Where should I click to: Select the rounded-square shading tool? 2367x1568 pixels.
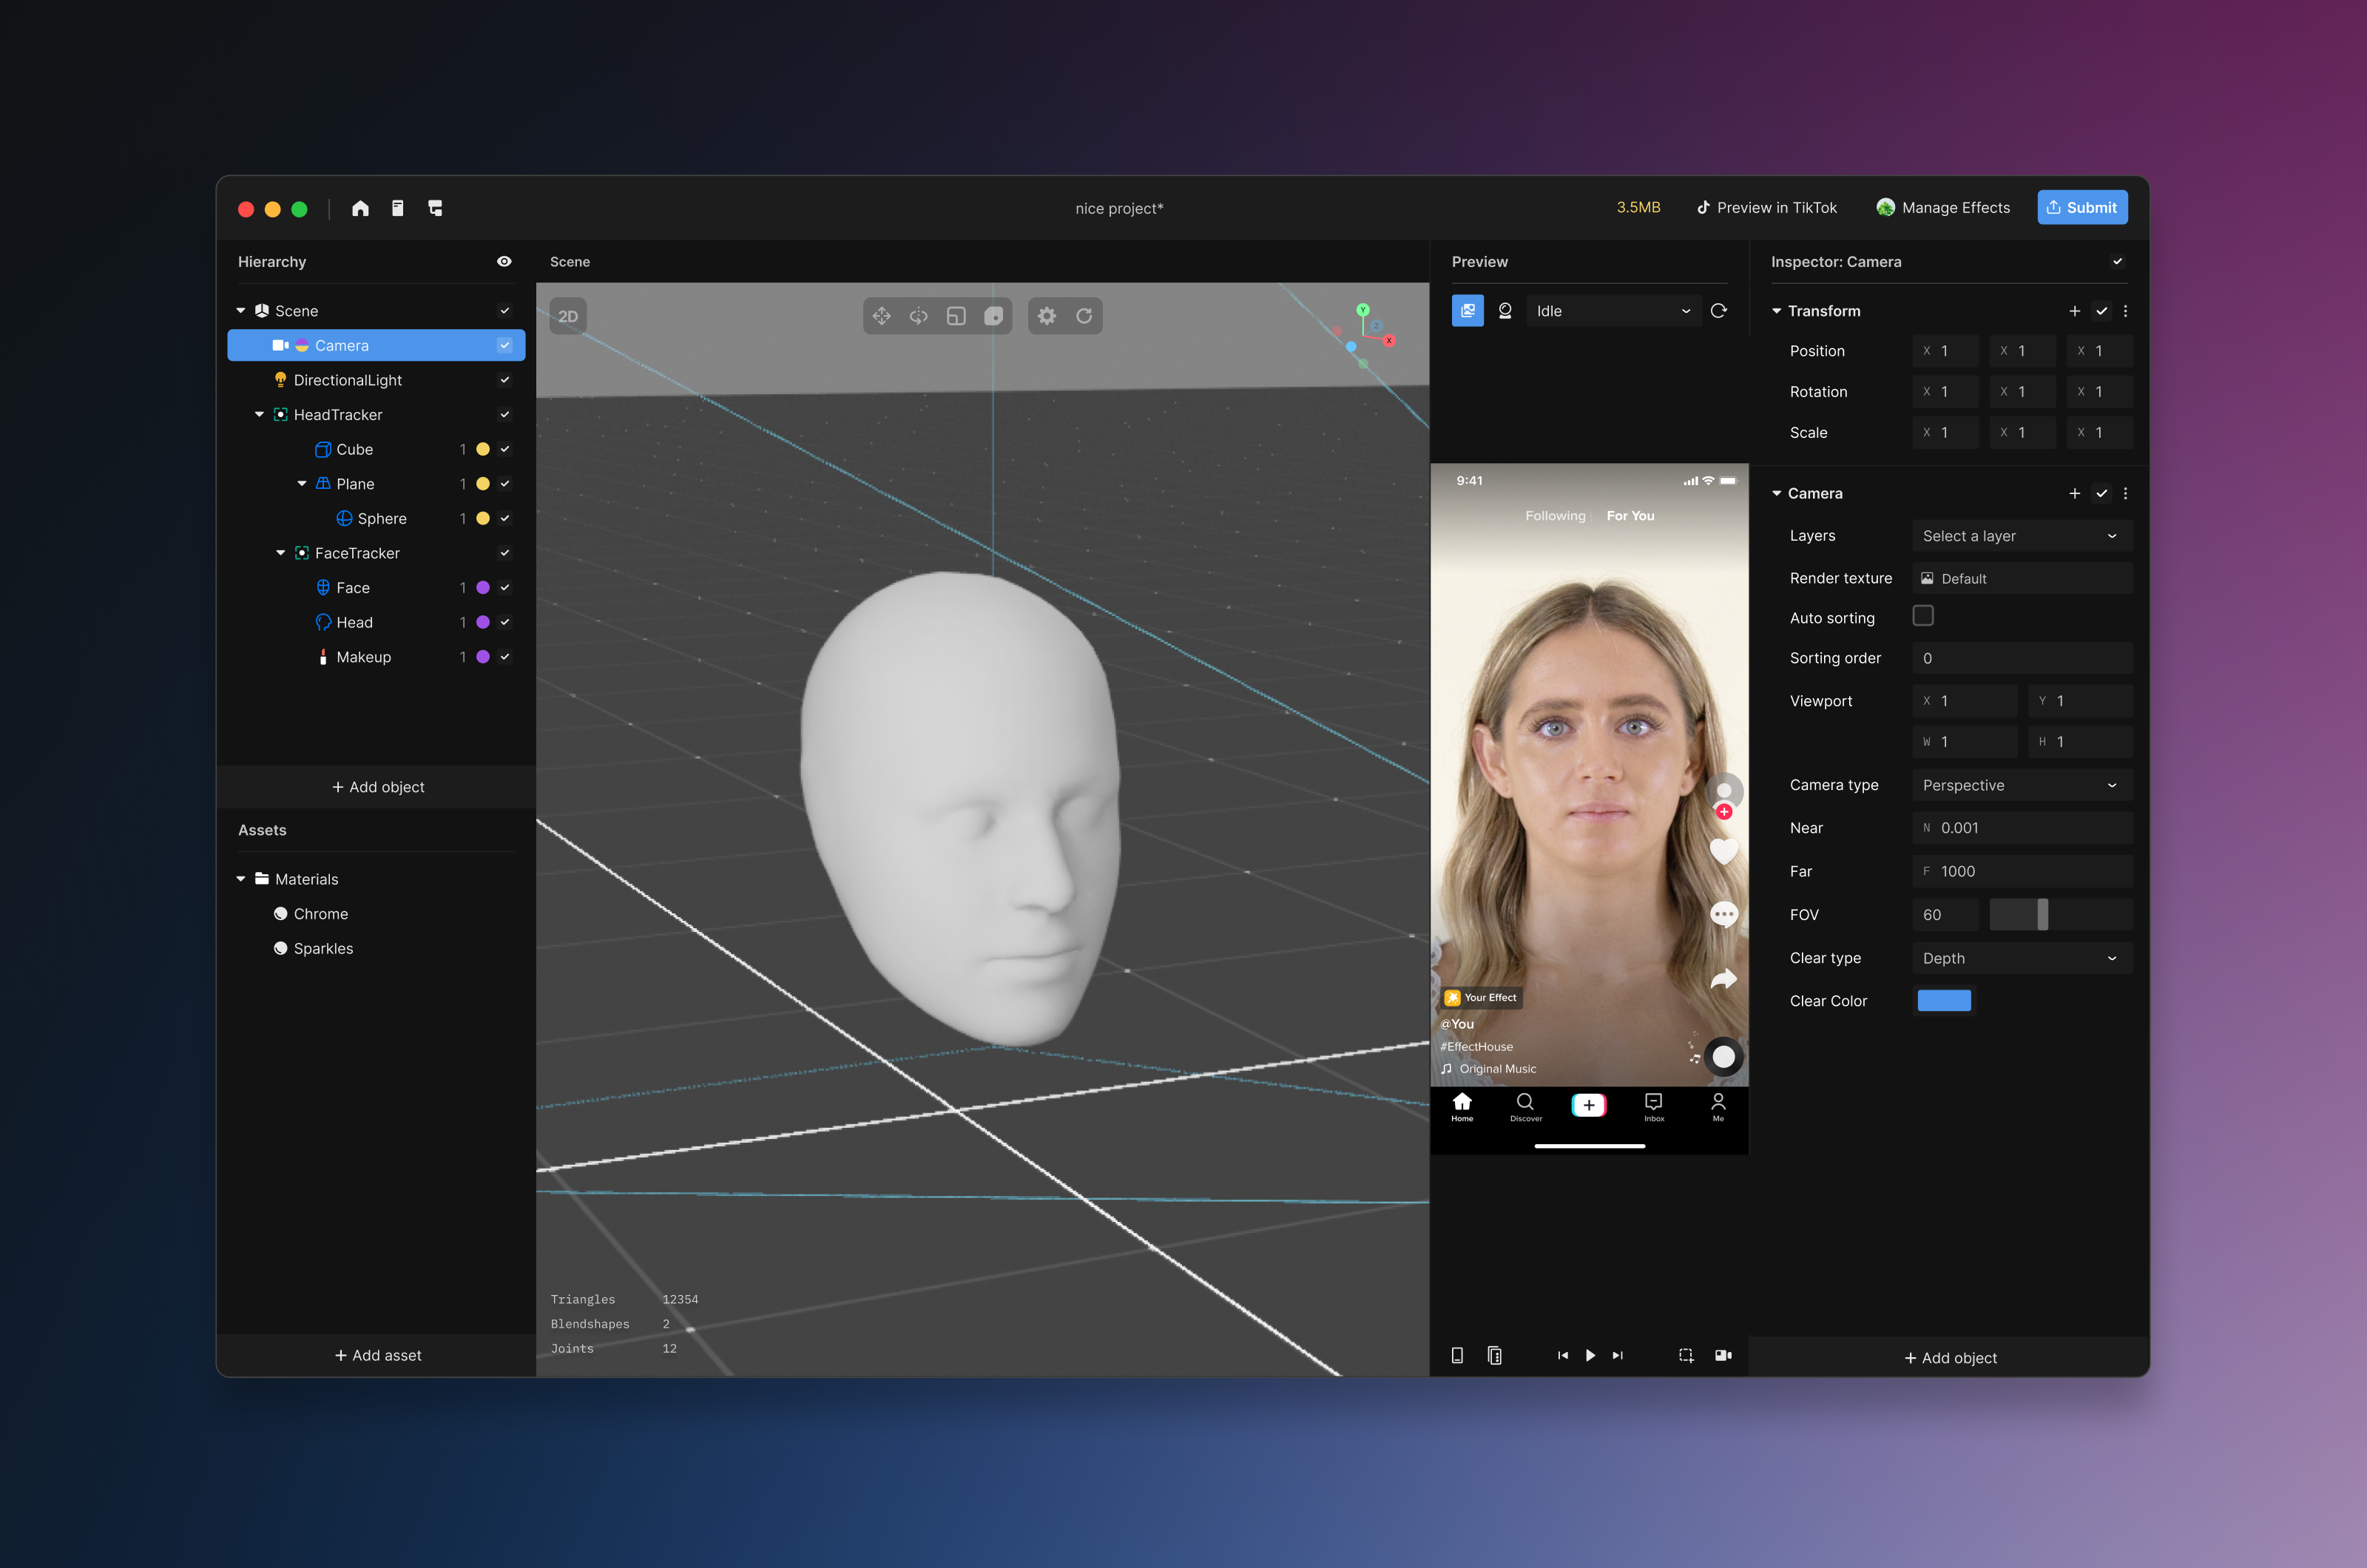[993, 316]
